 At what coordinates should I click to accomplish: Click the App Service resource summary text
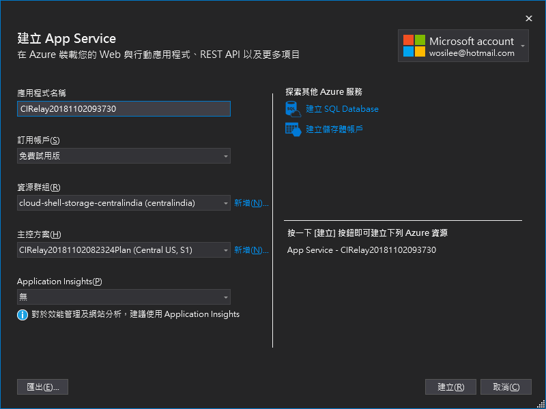[x=361, y=250]
